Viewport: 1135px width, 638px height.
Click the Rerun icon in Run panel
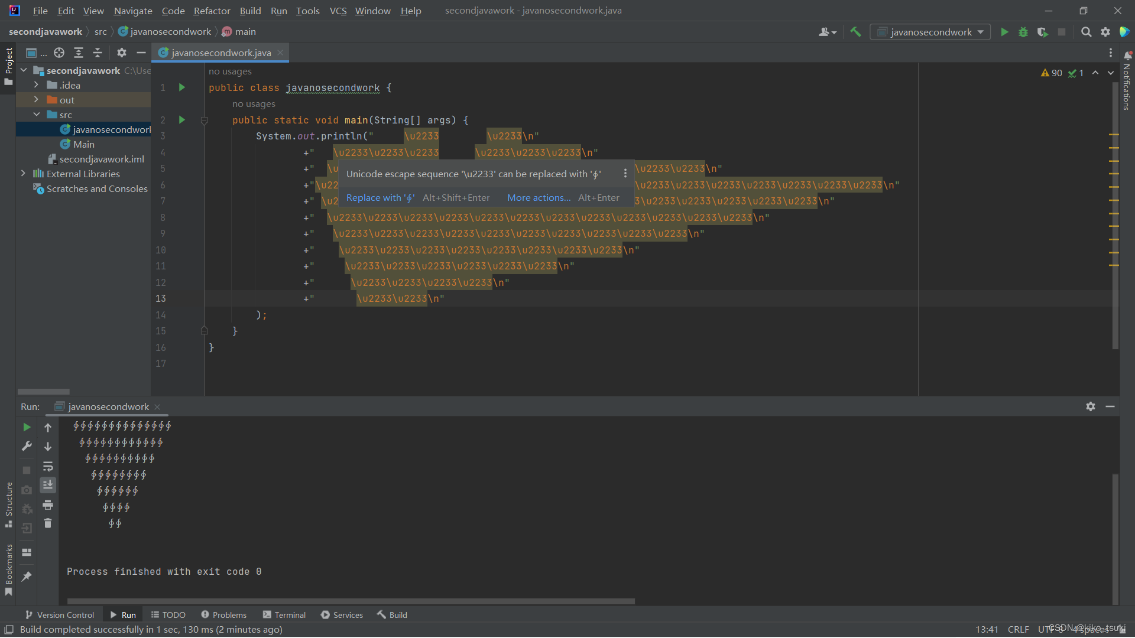[x=27, y=427]
